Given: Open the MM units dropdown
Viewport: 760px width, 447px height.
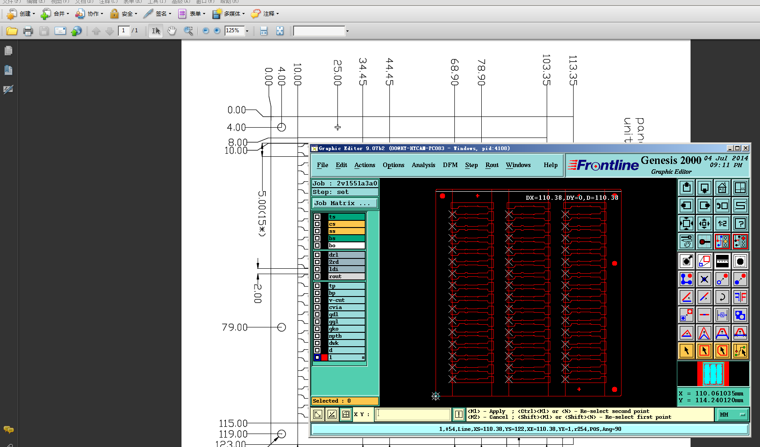Looking at the screenshot, I should coord(733,415).
